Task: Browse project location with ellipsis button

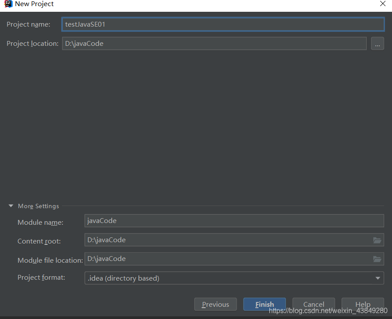Action: pyautogui.click(x=378, y=44)
